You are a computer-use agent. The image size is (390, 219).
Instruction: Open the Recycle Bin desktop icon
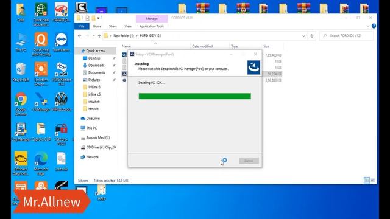click(21, 72)
